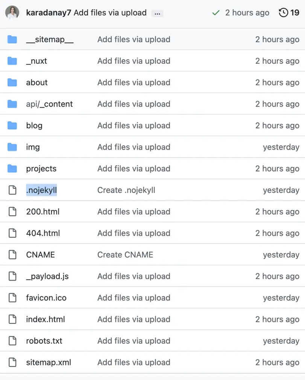Viewport: 305px width, 380px height.
Task: Open the .nojekyll file
Action: coord(41,190)
